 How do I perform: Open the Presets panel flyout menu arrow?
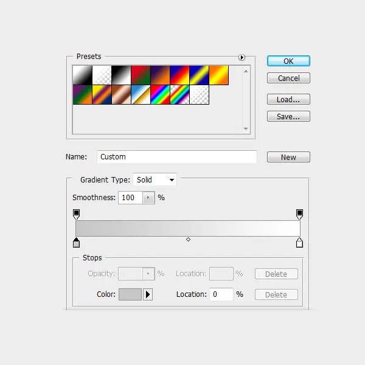pyautogui.click(x=242, y=57)
